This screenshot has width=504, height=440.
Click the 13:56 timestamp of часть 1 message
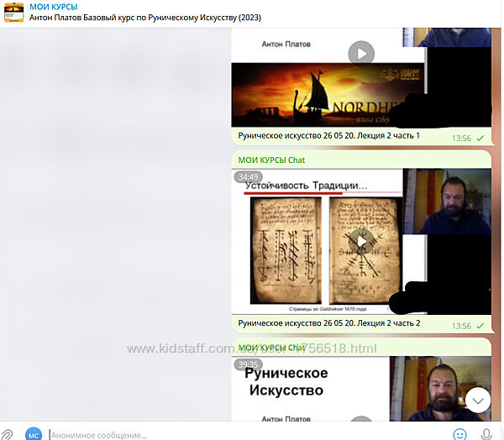(461, 137)
